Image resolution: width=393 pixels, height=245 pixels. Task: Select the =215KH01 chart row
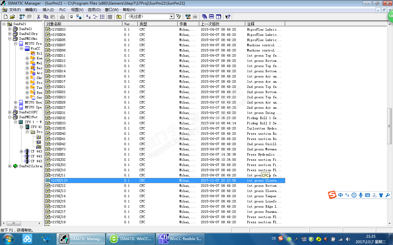tap(165, 154)
